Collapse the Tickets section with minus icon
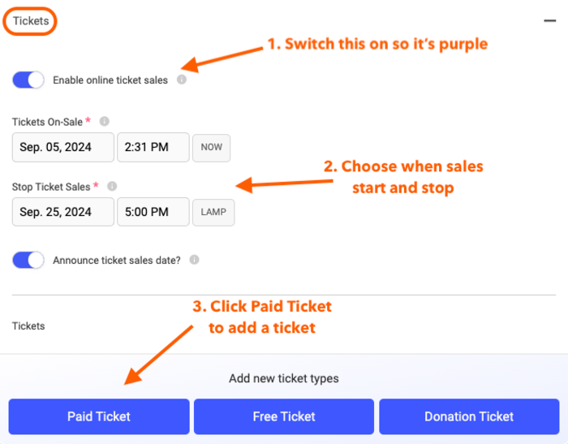This screenshot has height=444, width=568. click(549, 20)
